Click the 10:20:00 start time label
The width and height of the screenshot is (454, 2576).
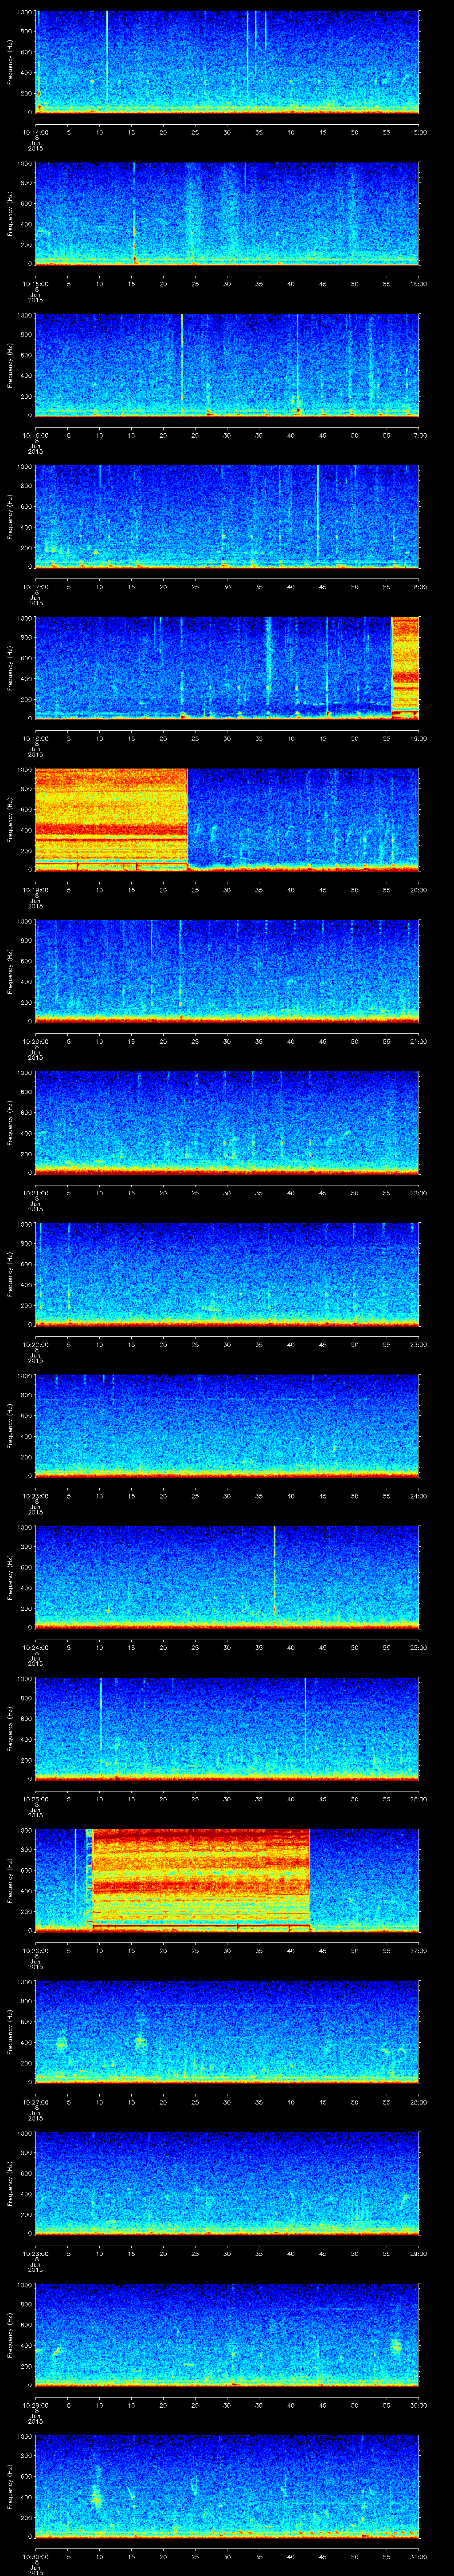tap(35, 1041)
